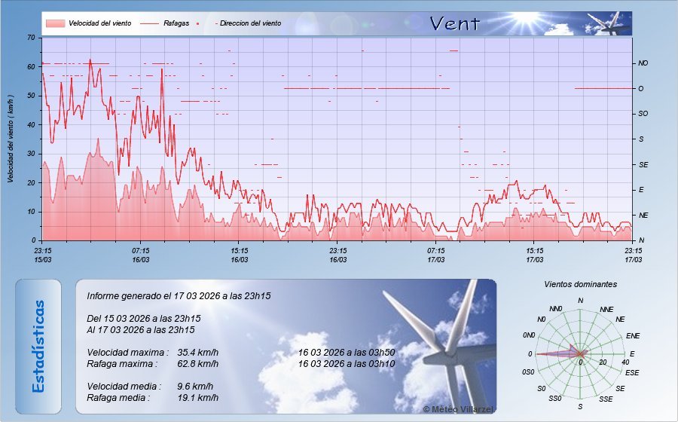The image size is (678, 422).
Task: Click the wind turbine image in header
Action: [x=609, y=23]
